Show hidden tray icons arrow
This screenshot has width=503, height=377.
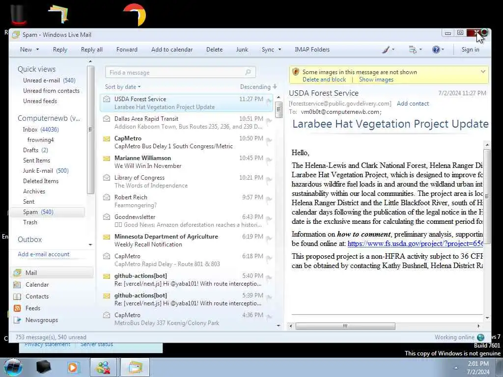456,368
